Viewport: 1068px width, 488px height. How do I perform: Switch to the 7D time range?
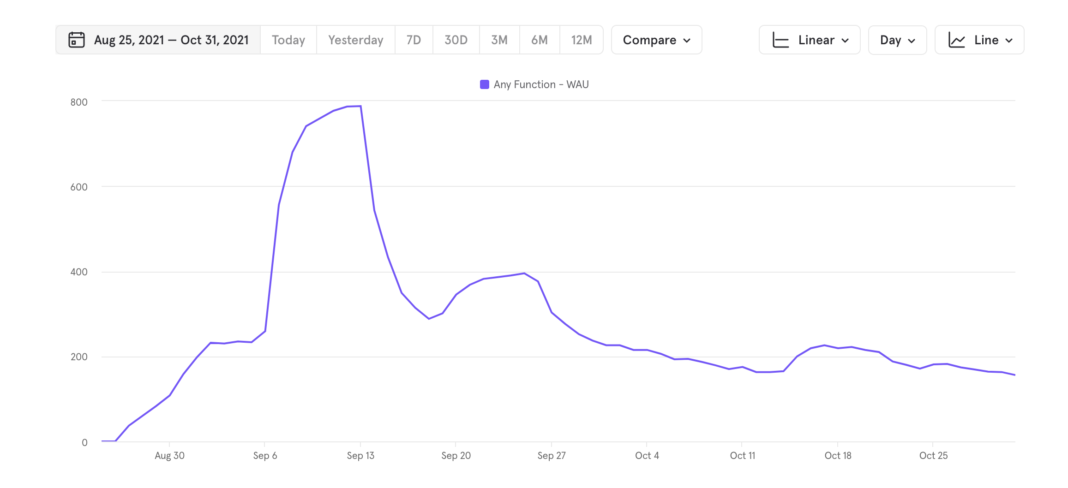(x=414, y=40)
